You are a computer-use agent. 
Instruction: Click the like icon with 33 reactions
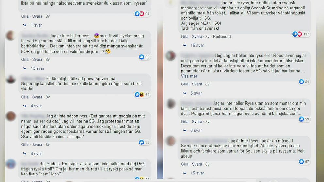point(141,142)
